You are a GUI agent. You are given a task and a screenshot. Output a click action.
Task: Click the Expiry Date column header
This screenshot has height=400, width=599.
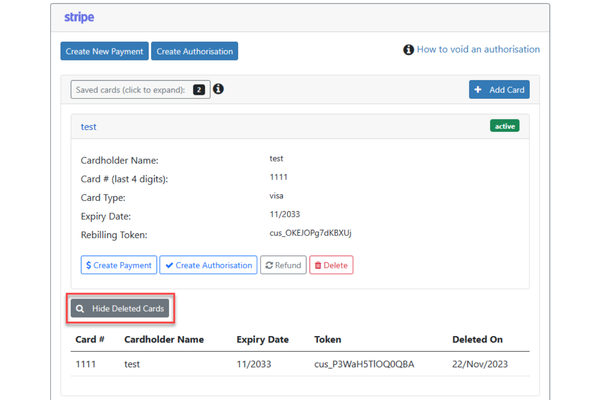point(263,340)
